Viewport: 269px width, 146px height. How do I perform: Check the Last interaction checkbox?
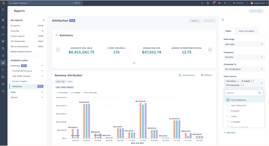pos(228,106)
